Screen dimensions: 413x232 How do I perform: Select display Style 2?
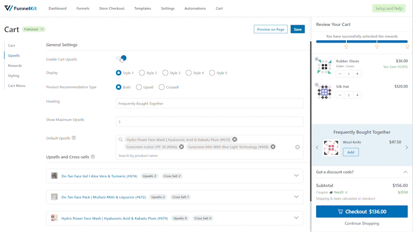(x=142, y=73)
